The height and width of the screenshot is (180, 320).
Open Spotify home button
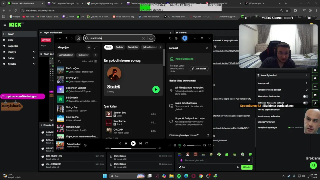pyautogui.click(x=78, y=38)
